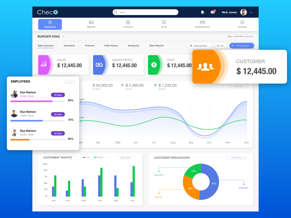Viewport: 291px width, 218px height.
Task: Click the Download Report button
Action: coord(242,46)
